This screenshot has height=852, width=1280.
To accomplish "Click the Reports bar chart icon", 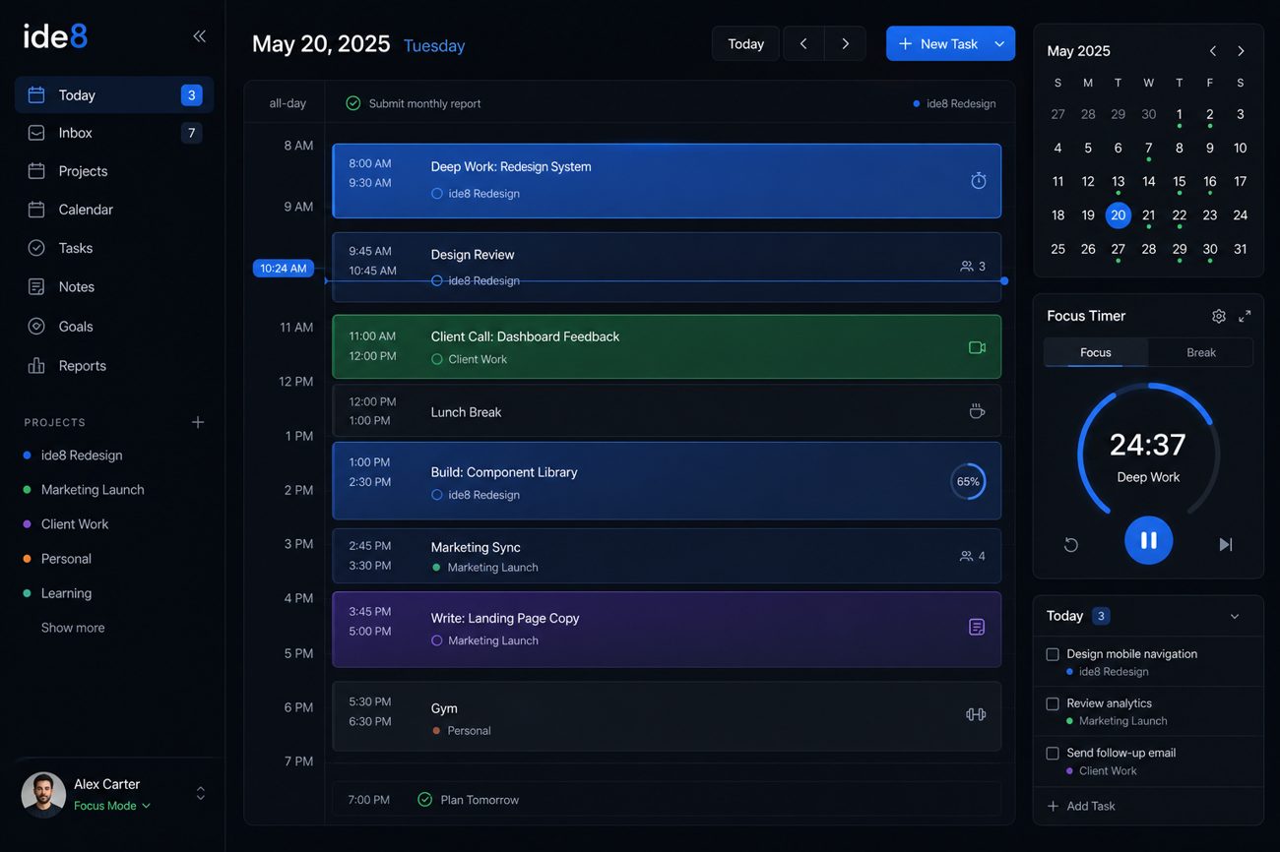I will tap(36, 366).
